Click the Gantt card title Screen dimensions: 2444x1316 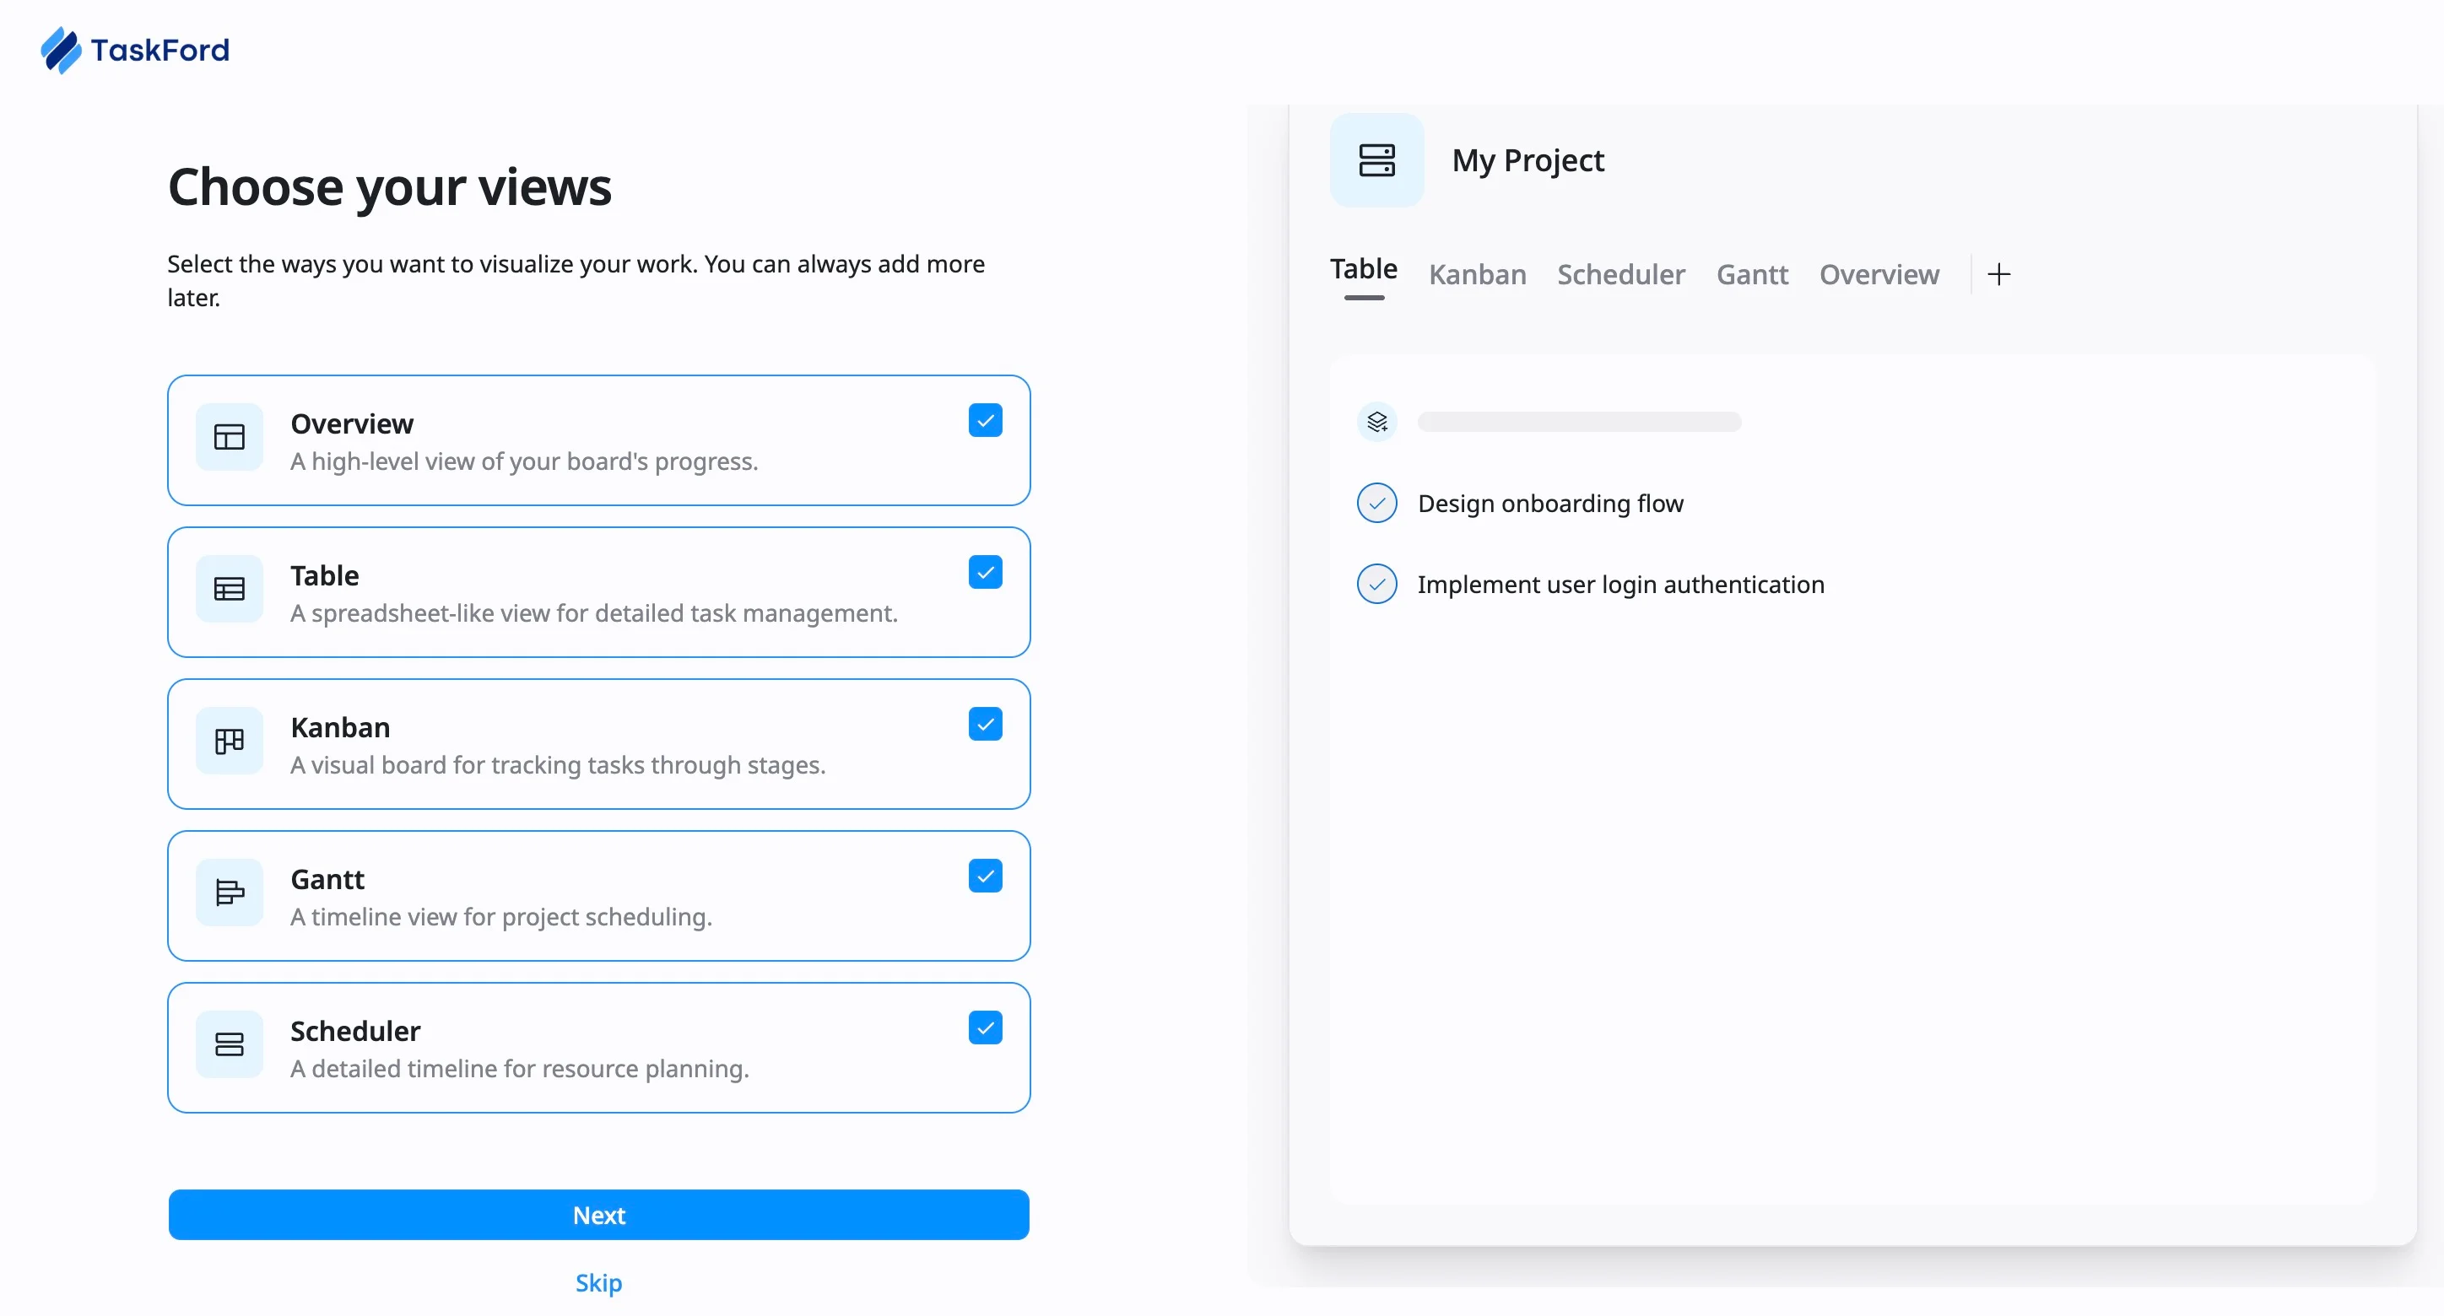pos(327,879)
